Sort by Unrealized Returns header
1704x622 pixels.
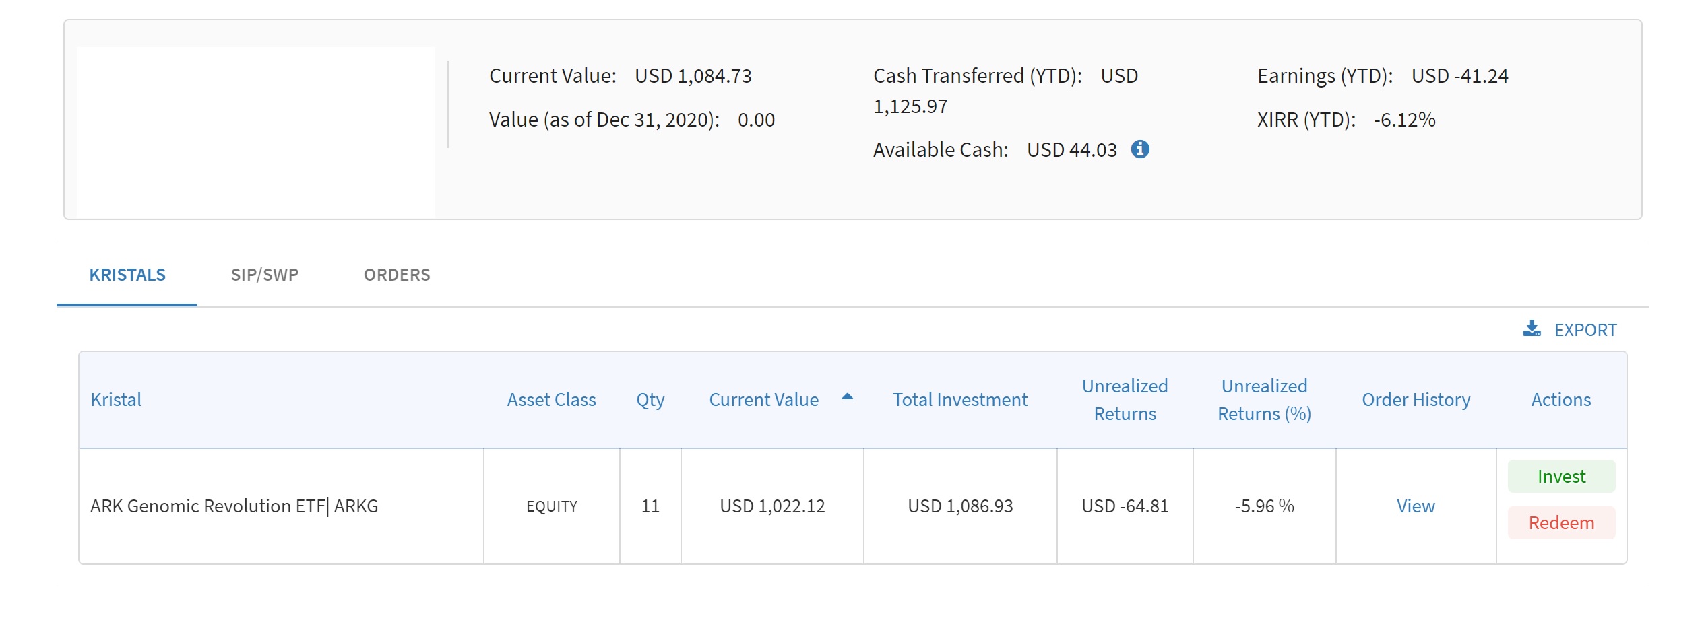1125,400
